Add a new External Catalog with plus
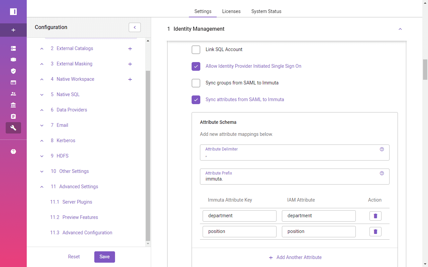The height and width of the screenshot is (267, 428). (130, 49)
